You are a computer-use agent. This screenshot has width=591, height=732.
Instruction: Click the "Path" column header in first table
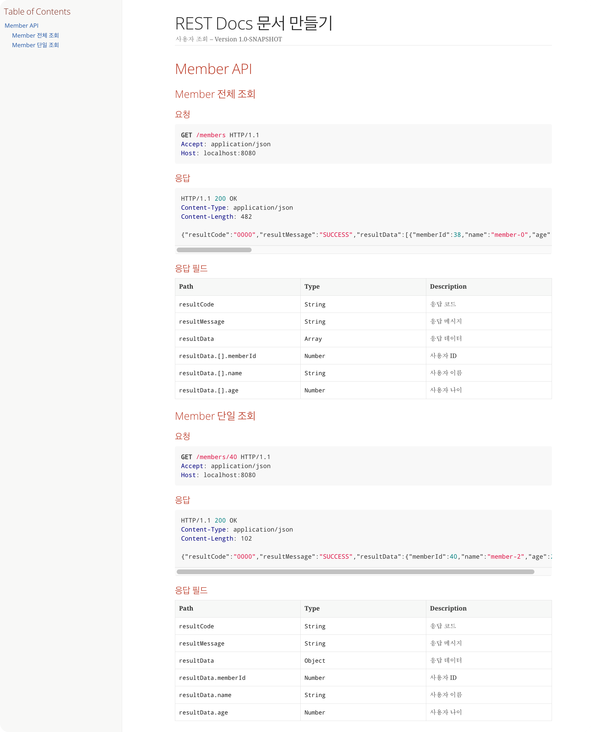point(186,287)
